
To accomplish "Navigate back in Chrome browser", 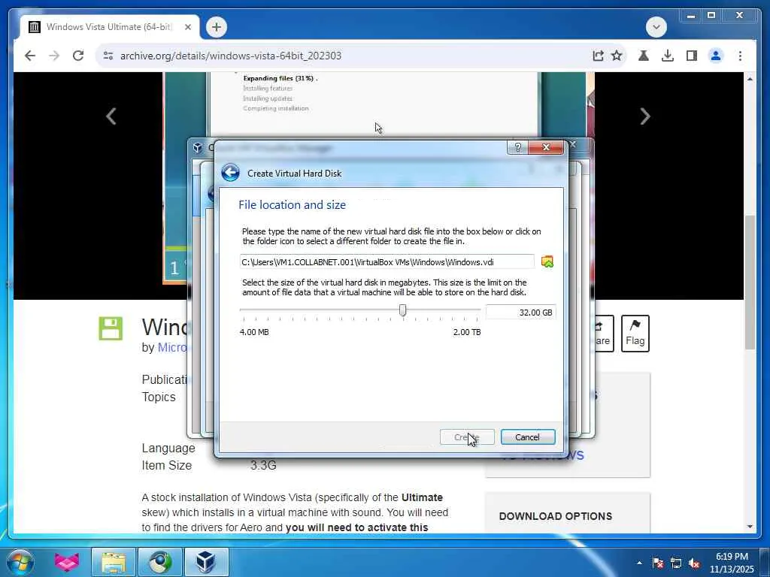I will click(x=30, y=56).
